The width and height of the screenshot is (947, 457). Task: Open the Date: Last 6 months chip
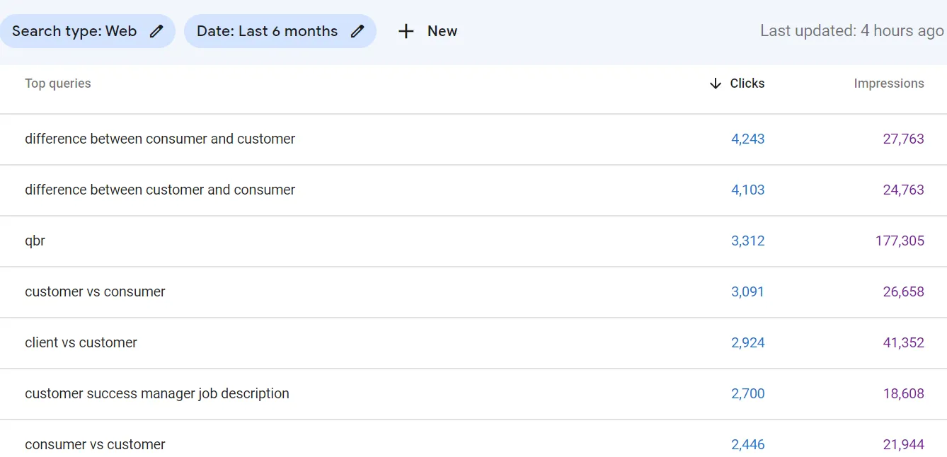point(267,31)
